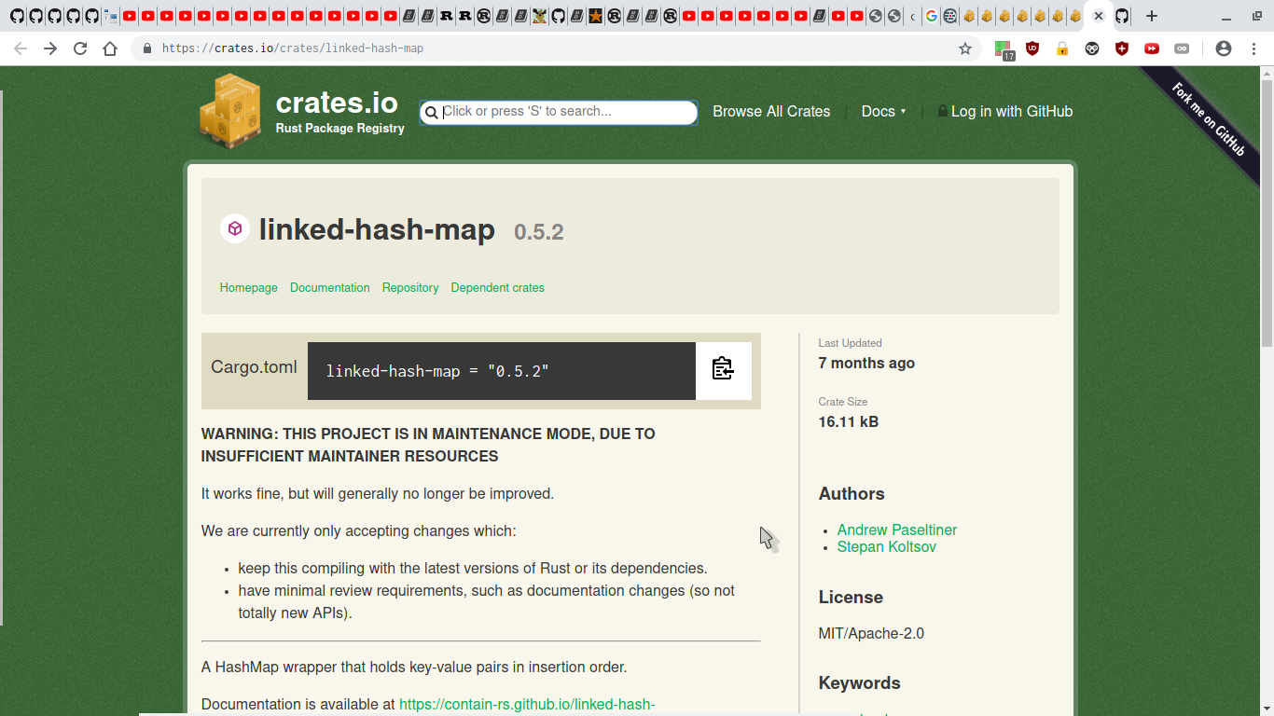Bookmark this page with the star icon
1274x716 pixels.
[x=965, y=48]
